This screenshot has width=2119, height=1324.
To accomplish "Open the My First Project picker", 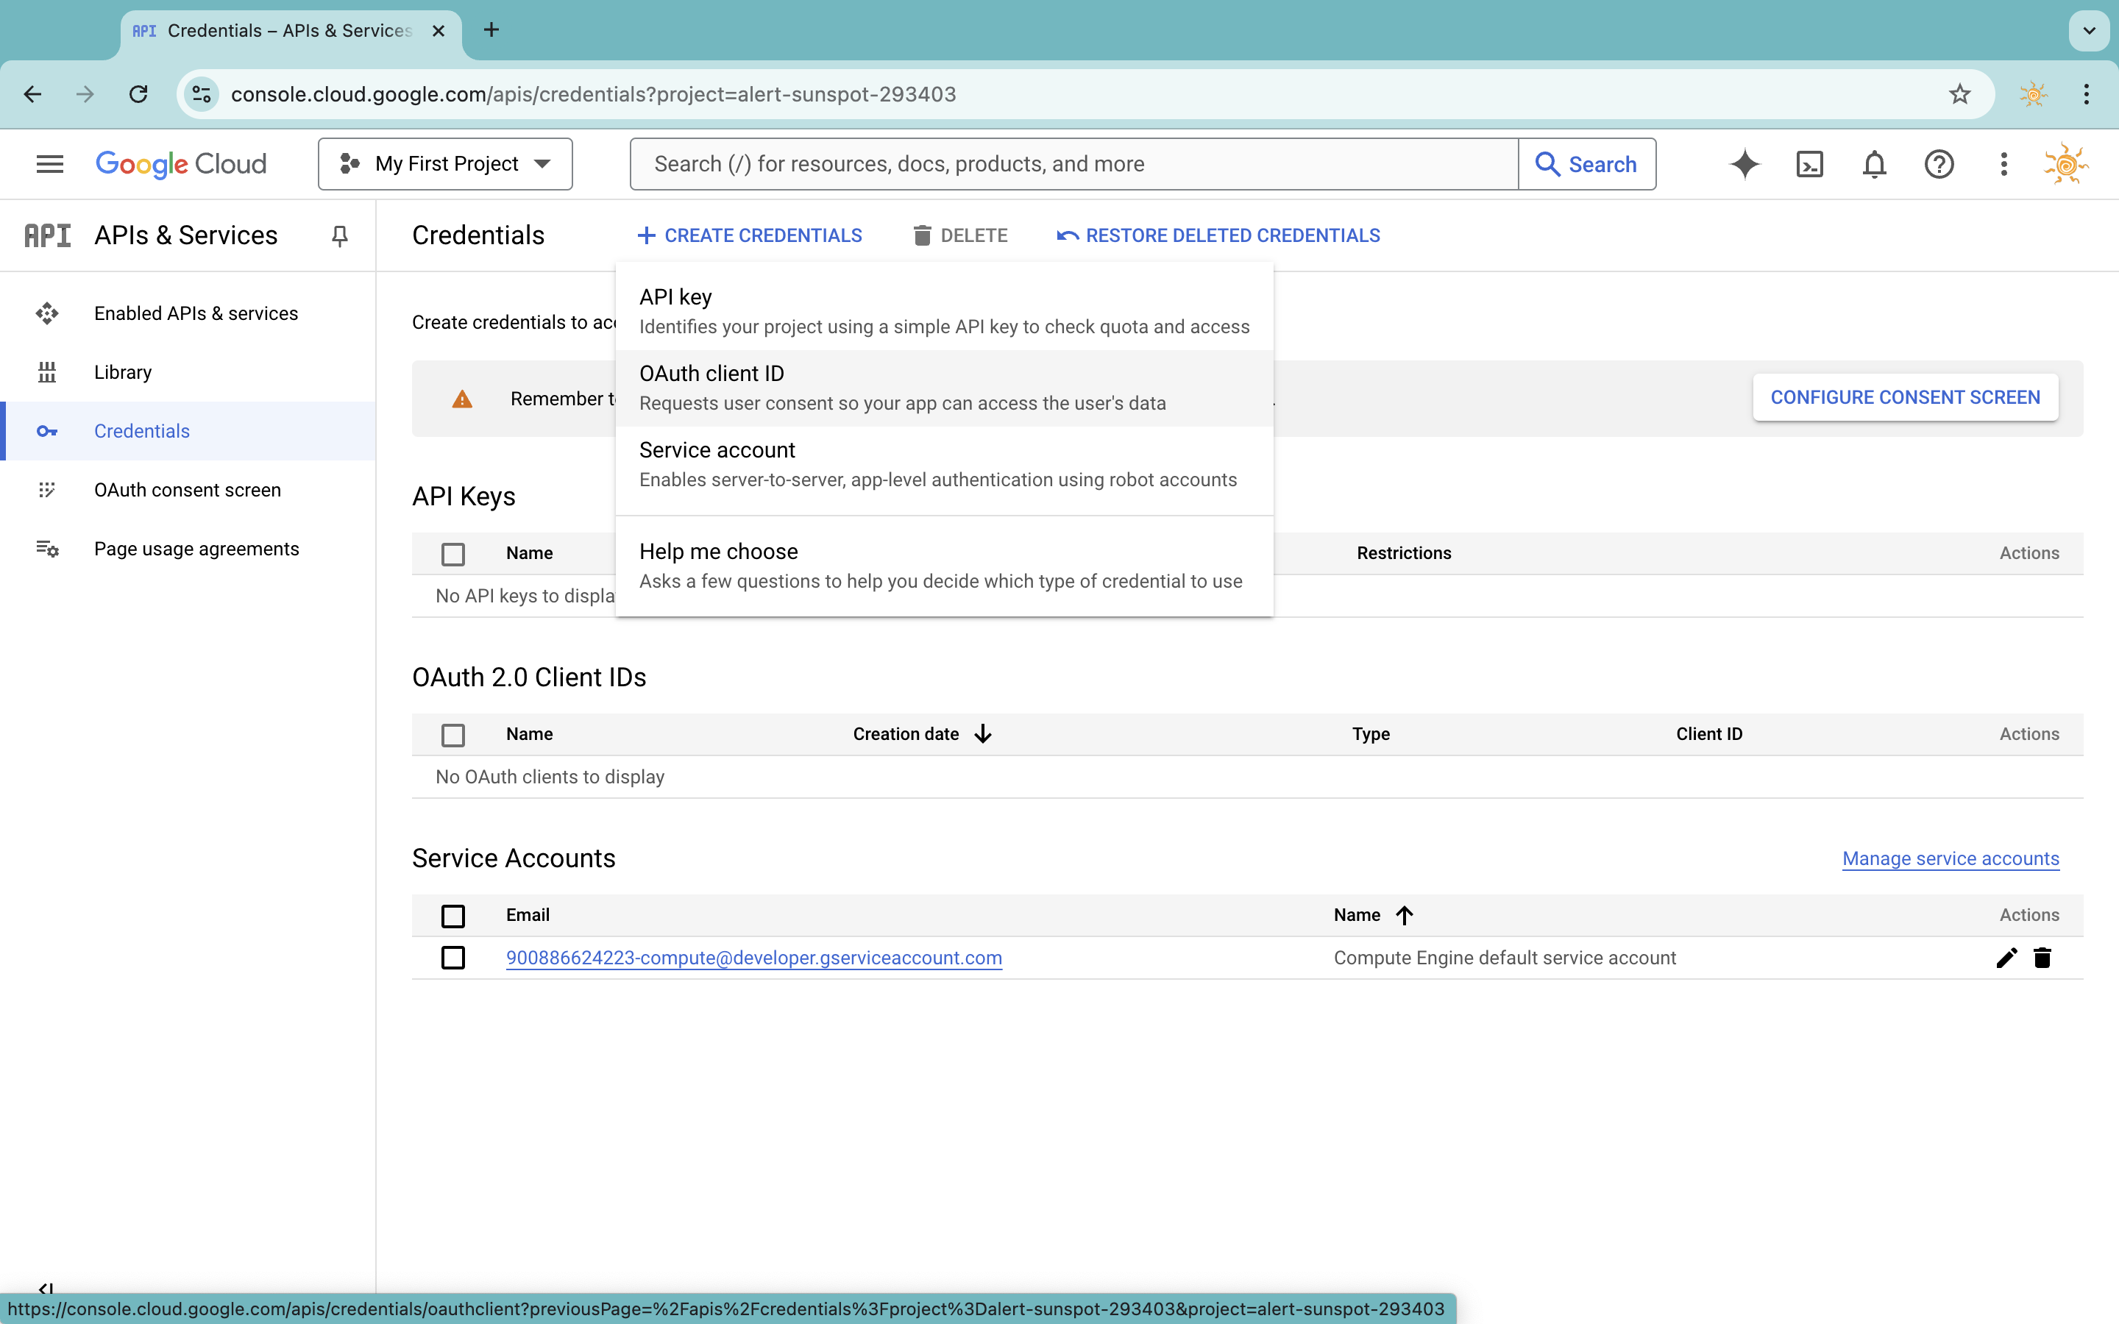I will coord(445,164).
